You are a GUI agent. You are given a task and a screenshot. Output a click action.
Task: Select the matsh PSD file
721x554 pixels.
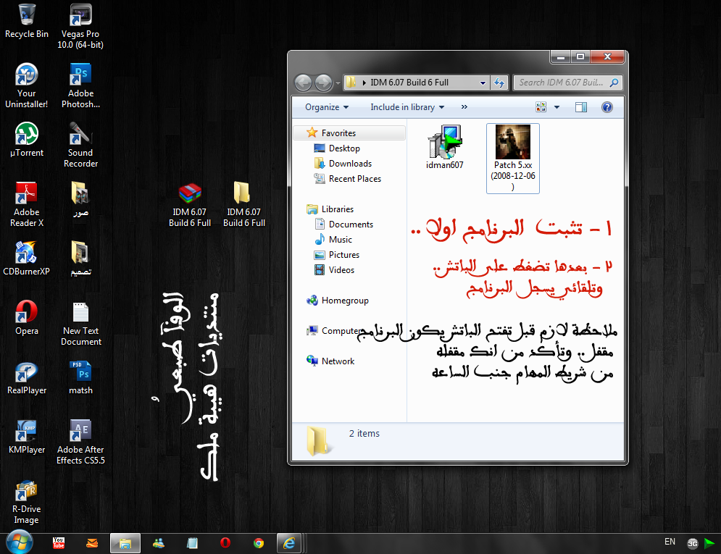80,377
